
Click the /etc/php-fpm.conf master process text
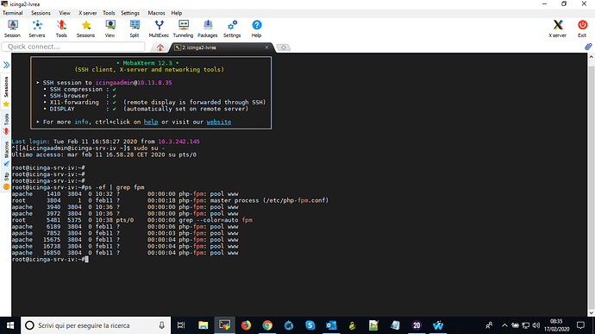[x=296, y=200]
